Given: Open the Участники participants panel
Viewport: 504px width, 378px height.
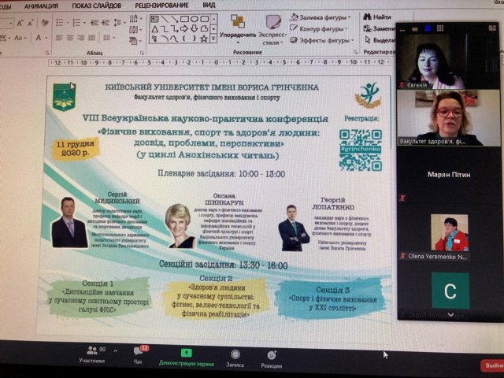Looking at the screenshot, I should (91, 354).
